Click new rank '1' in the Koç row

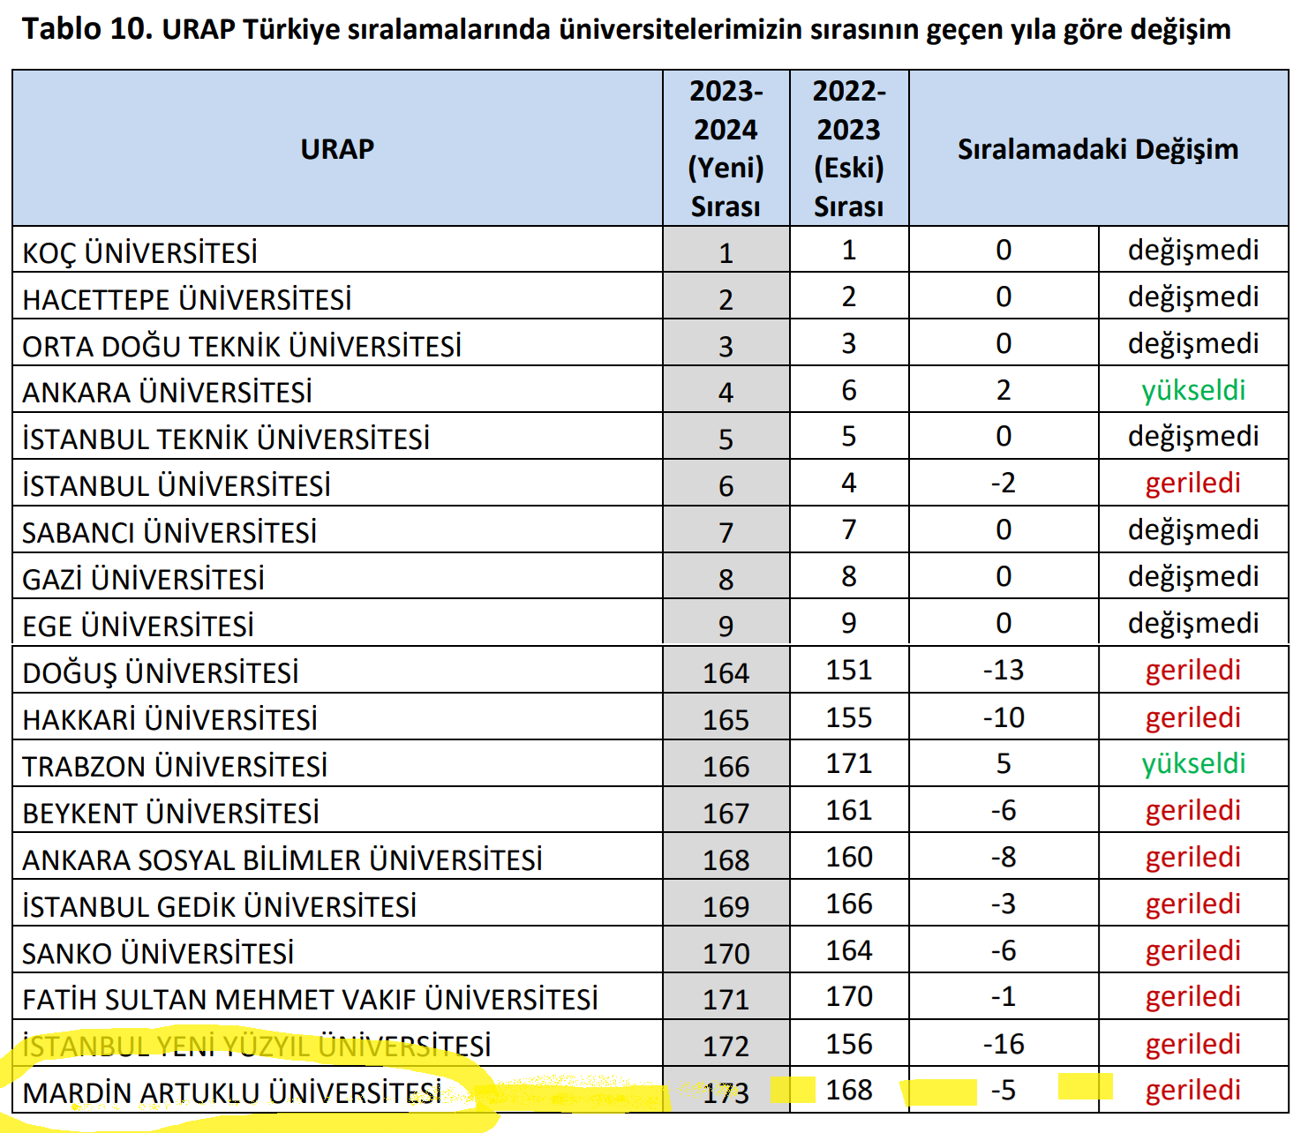point(726,253)
